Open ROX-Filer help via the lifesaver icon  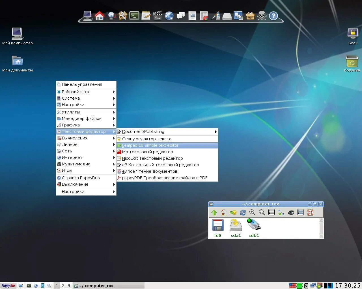(311, 212)
